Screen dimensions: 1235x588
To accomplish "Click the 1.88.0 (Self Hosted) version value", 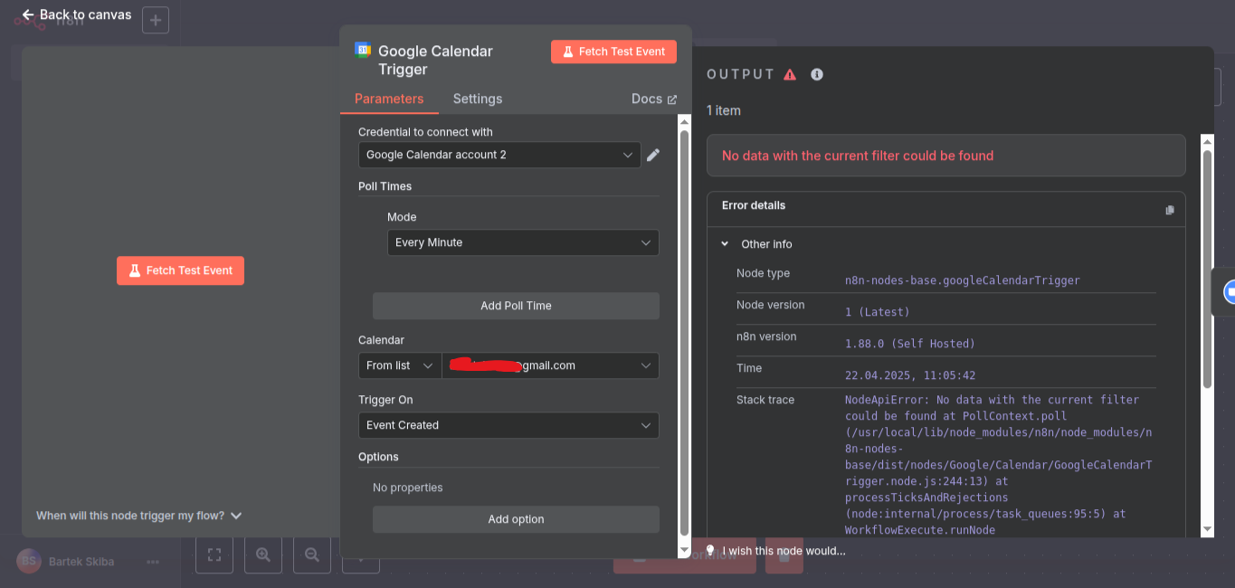I will click(x=909, y=344).
